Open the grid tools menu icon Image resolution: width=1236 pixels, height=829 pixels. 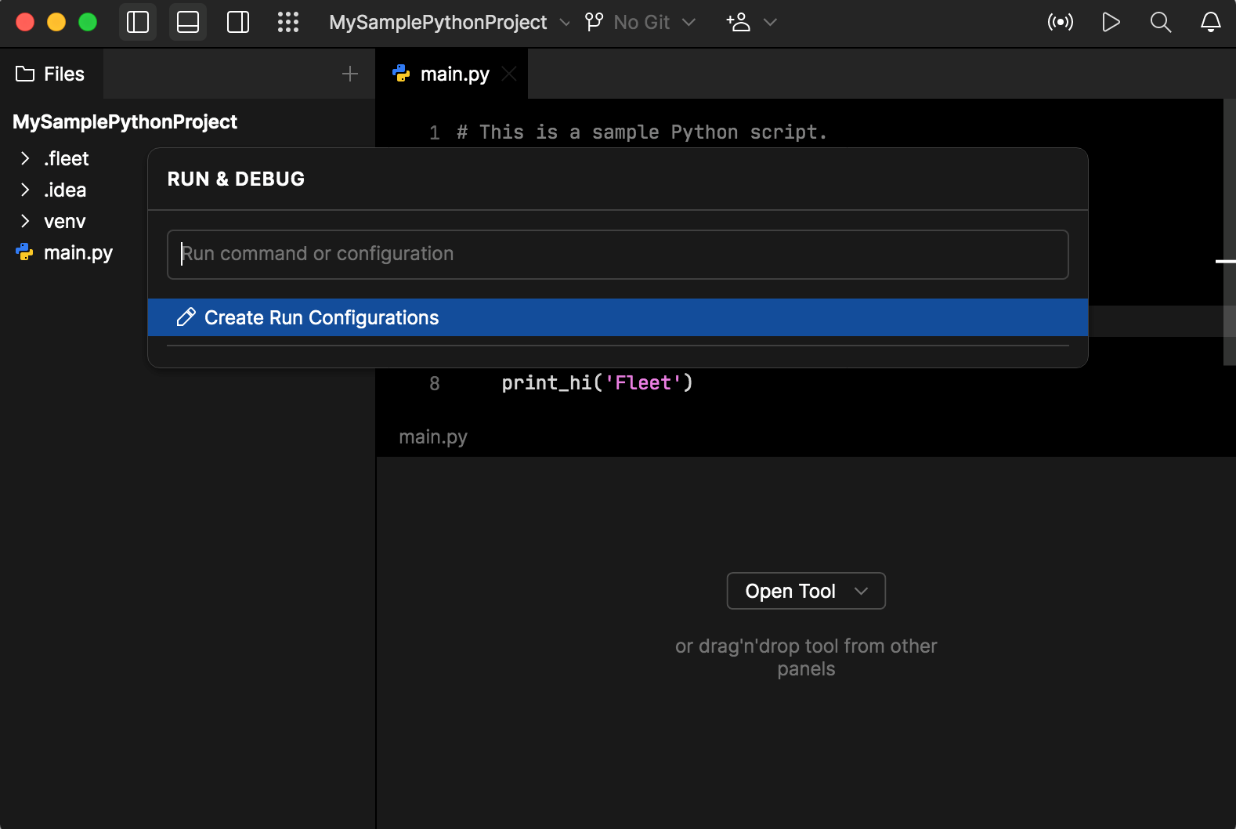pos(288,22)
